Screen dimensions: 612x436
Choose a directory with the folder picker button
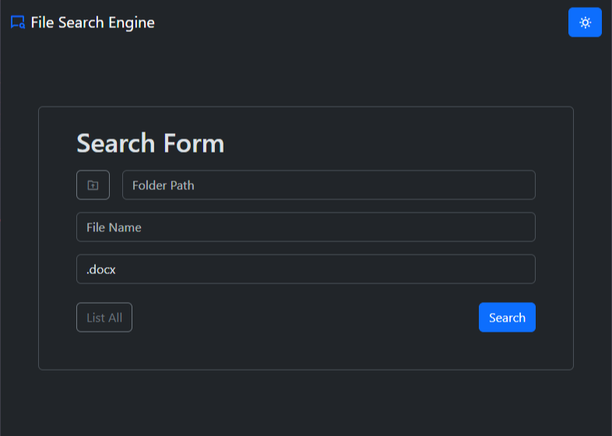(x=93, y=185)
